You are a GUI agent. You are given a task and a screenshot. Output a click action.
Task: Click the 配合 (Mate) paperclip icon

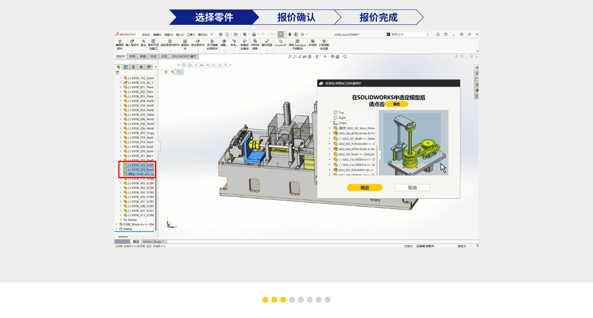(143, 43)
